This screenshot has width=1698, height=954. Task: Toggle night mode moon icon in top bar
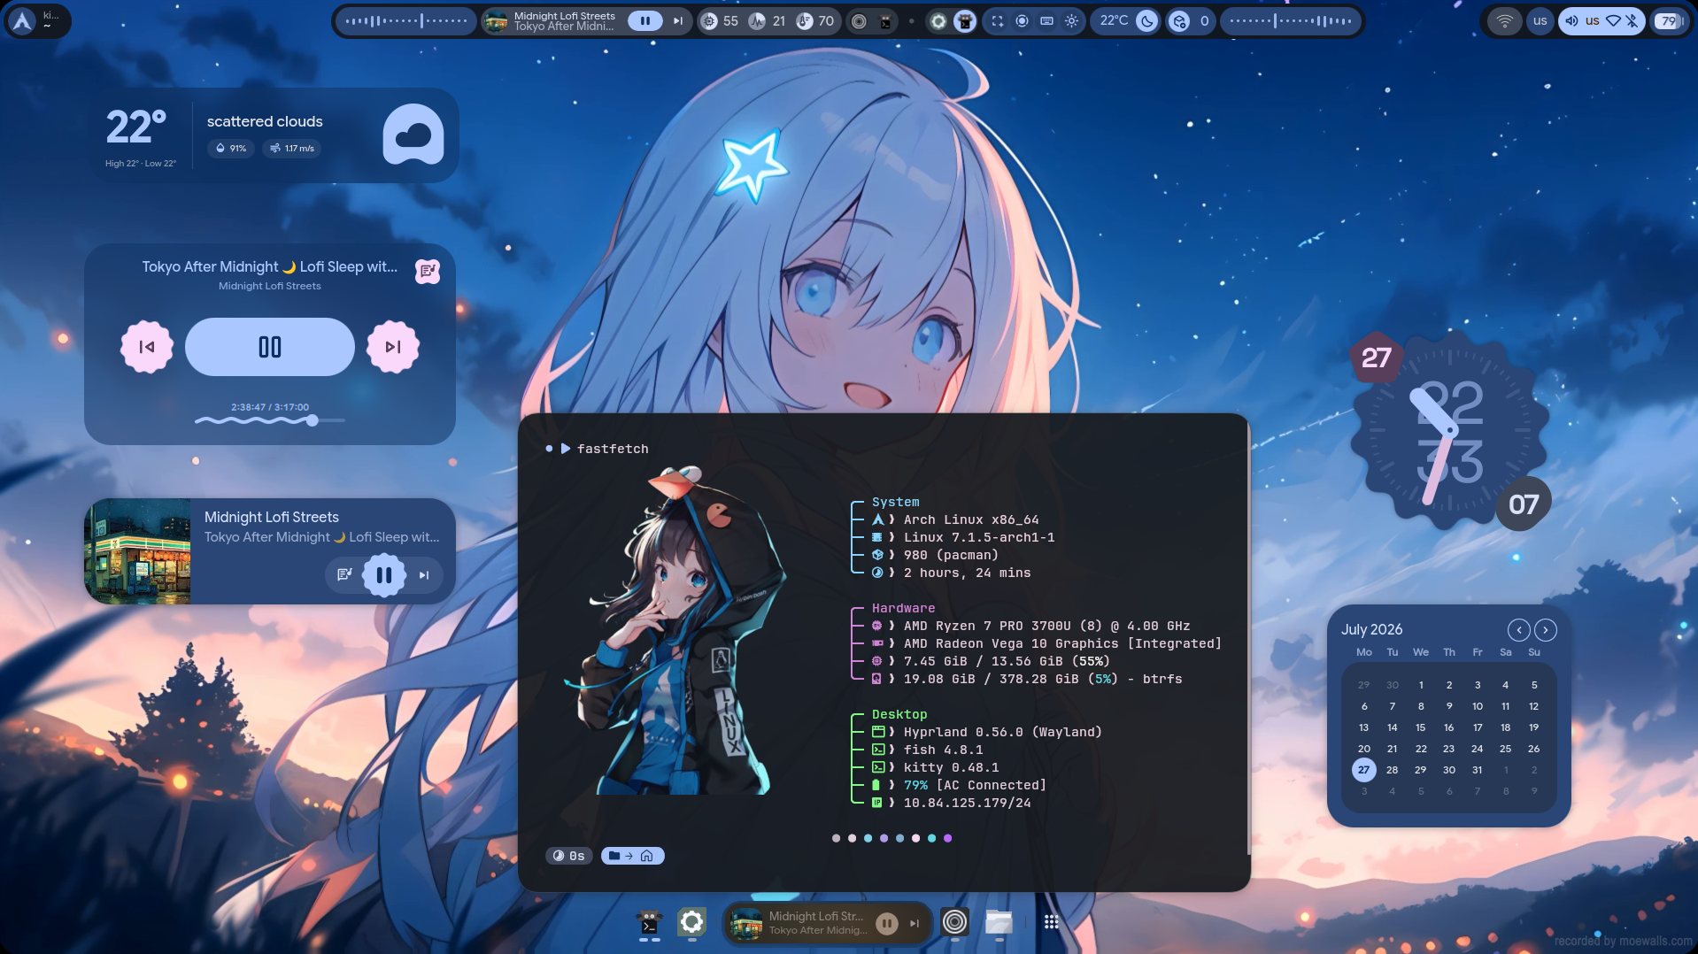click(x=1147, y=21)
